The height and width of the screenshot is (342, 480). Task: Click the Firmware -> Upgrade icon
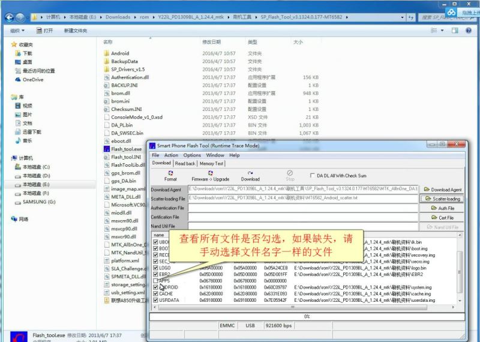click(x=211, y=173)
